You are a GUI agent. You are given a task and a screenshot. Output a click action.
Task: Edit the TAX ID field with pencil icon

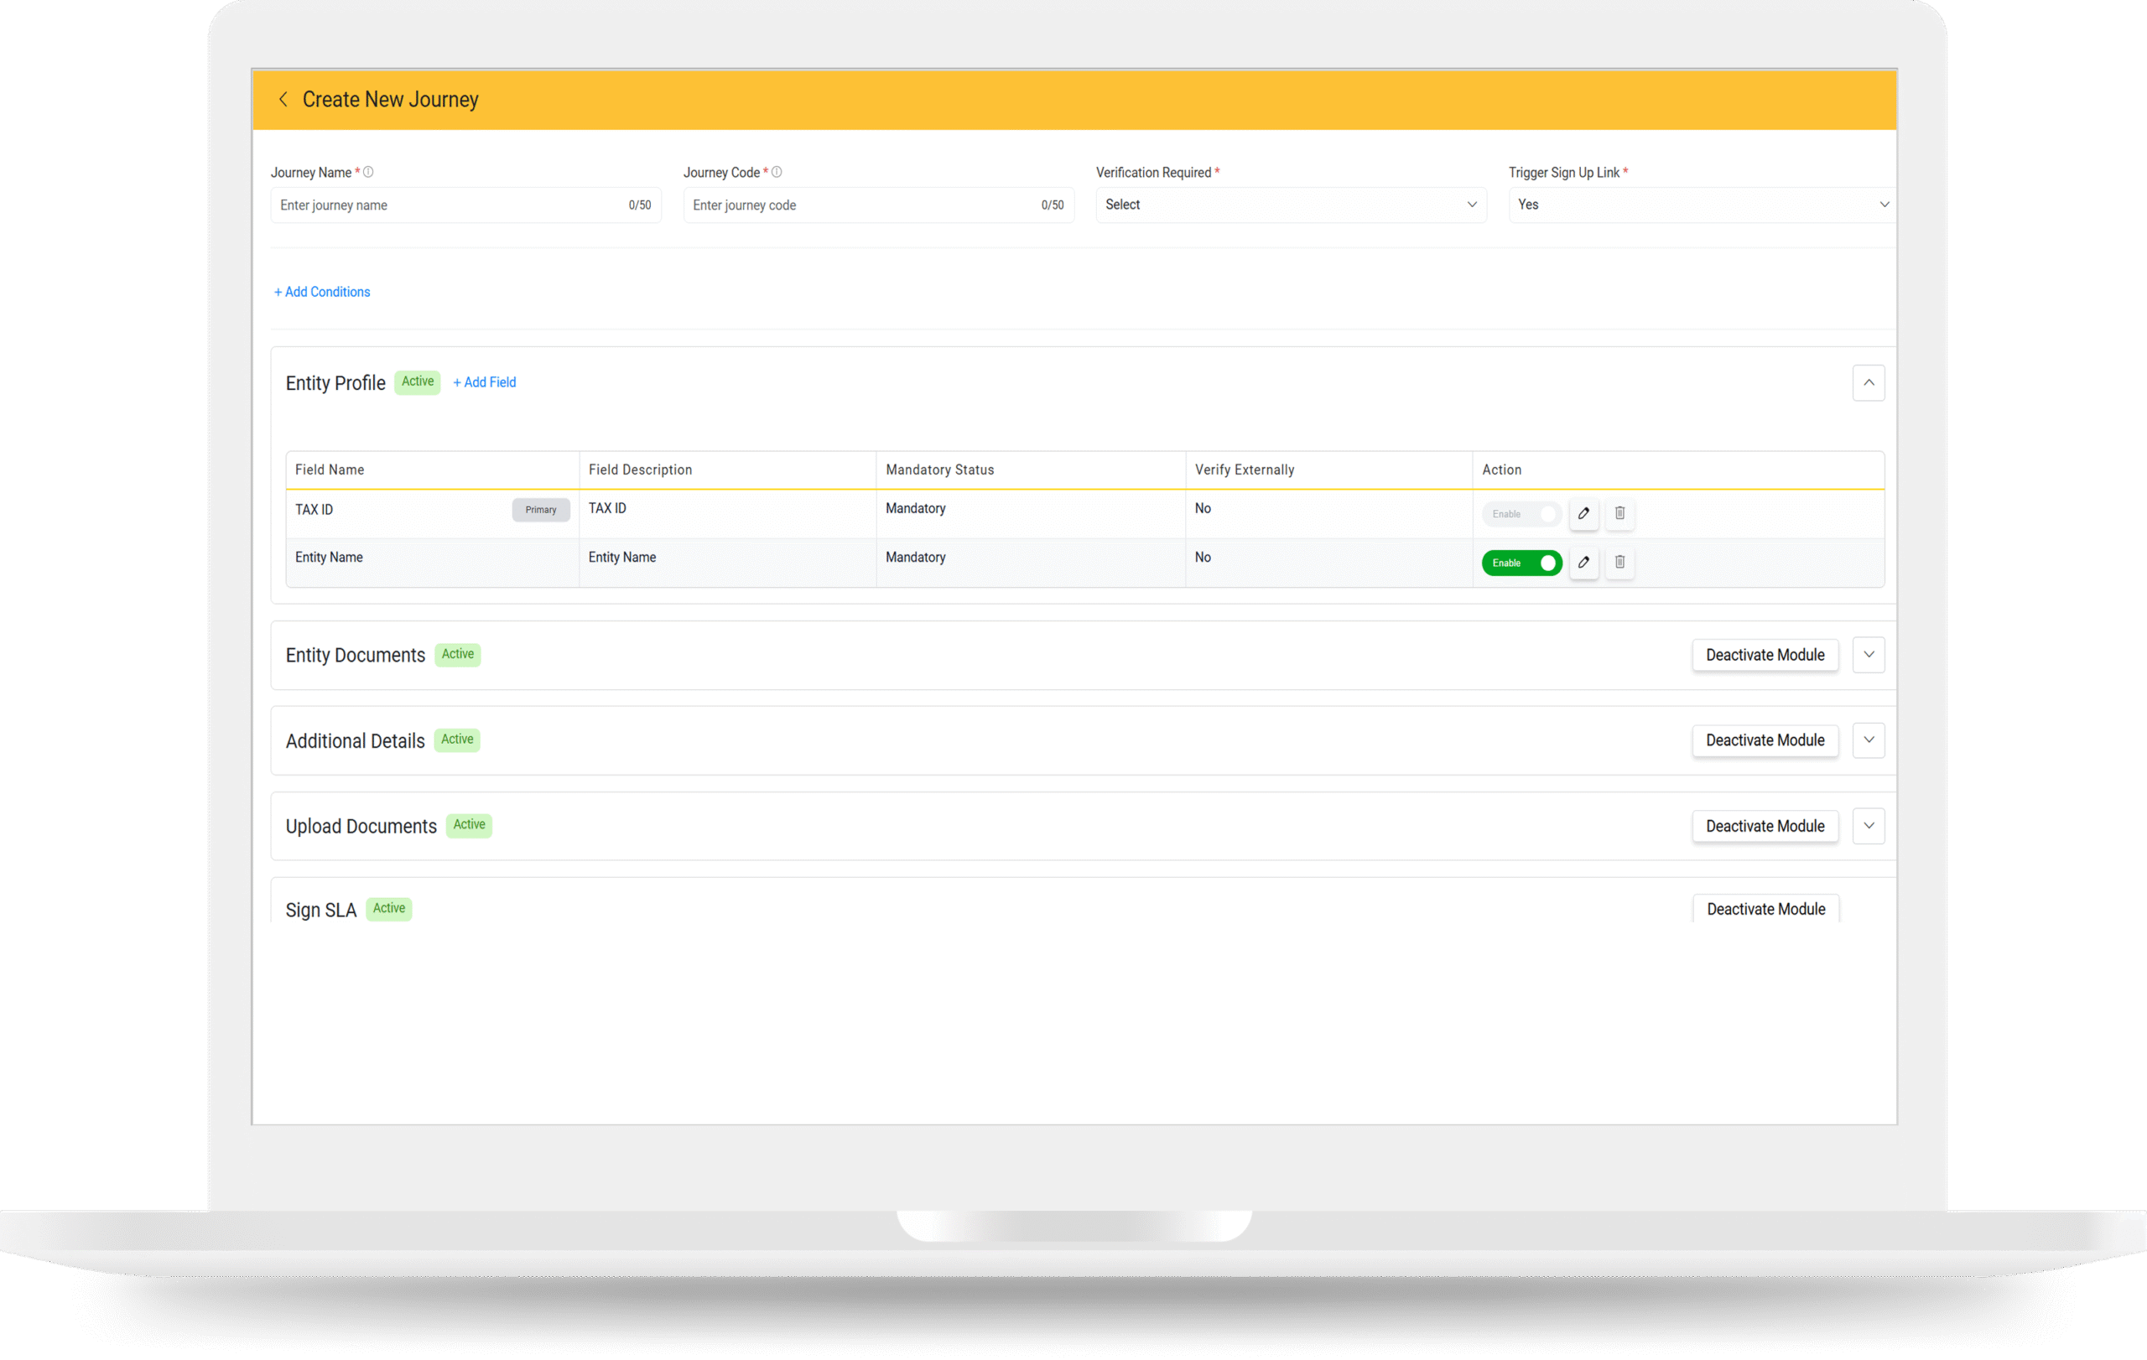pyautogui.click(x=1583, y=513)
